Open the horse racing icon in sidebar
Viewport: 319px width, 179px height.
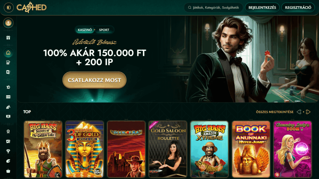(x=8, y=107)
